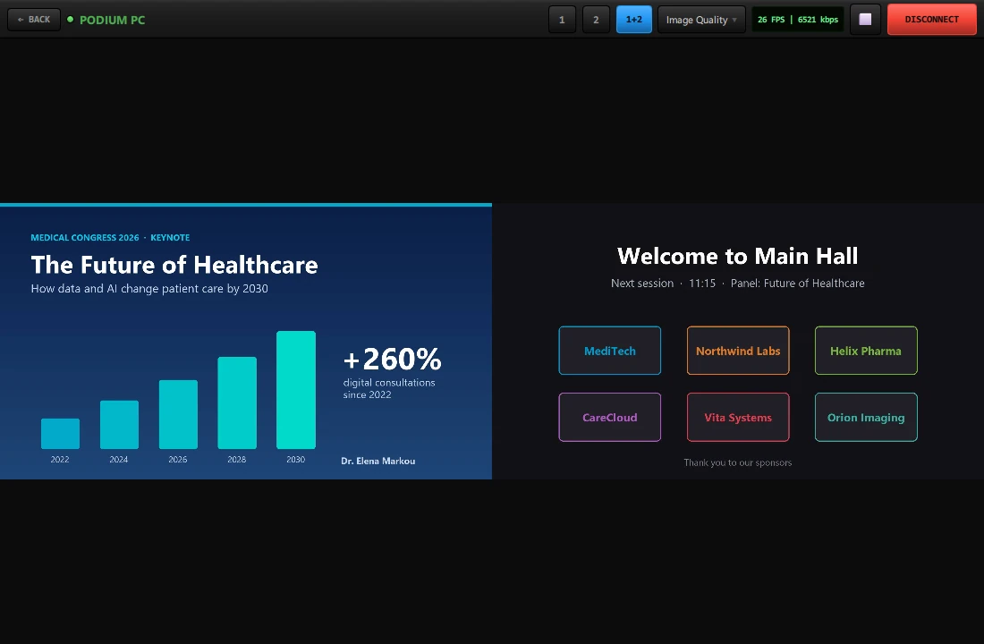Select the combined 1+2 display view
Screen dimensions: 984x644
click(634, 20)
